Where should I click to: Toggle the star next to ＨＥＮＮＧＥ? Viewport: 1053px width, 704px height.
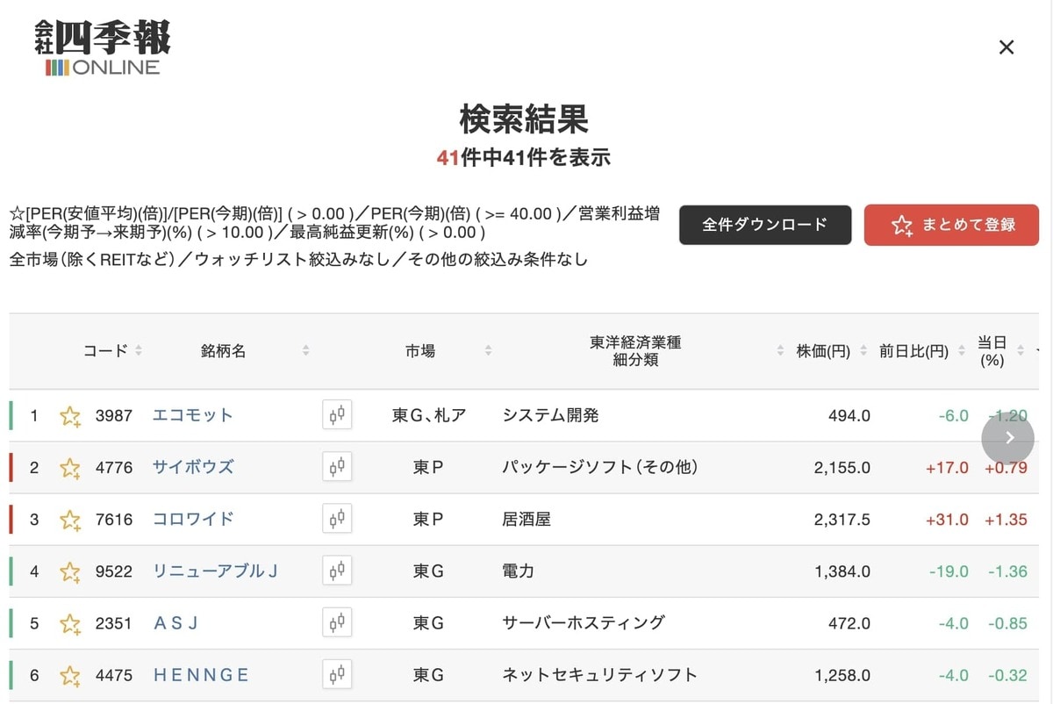(x=69, y=675)
